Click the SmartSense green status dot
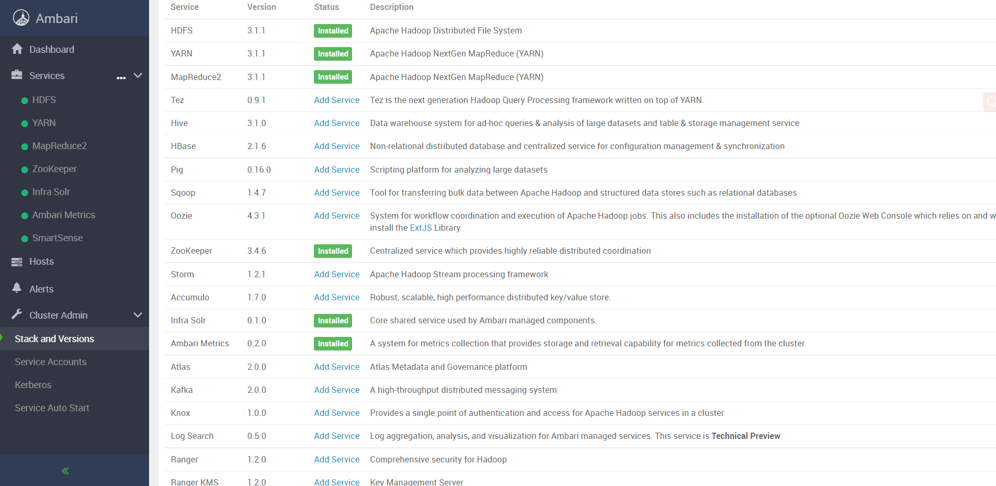The width and height of the screenshot is (996, 486). (25, 239)
